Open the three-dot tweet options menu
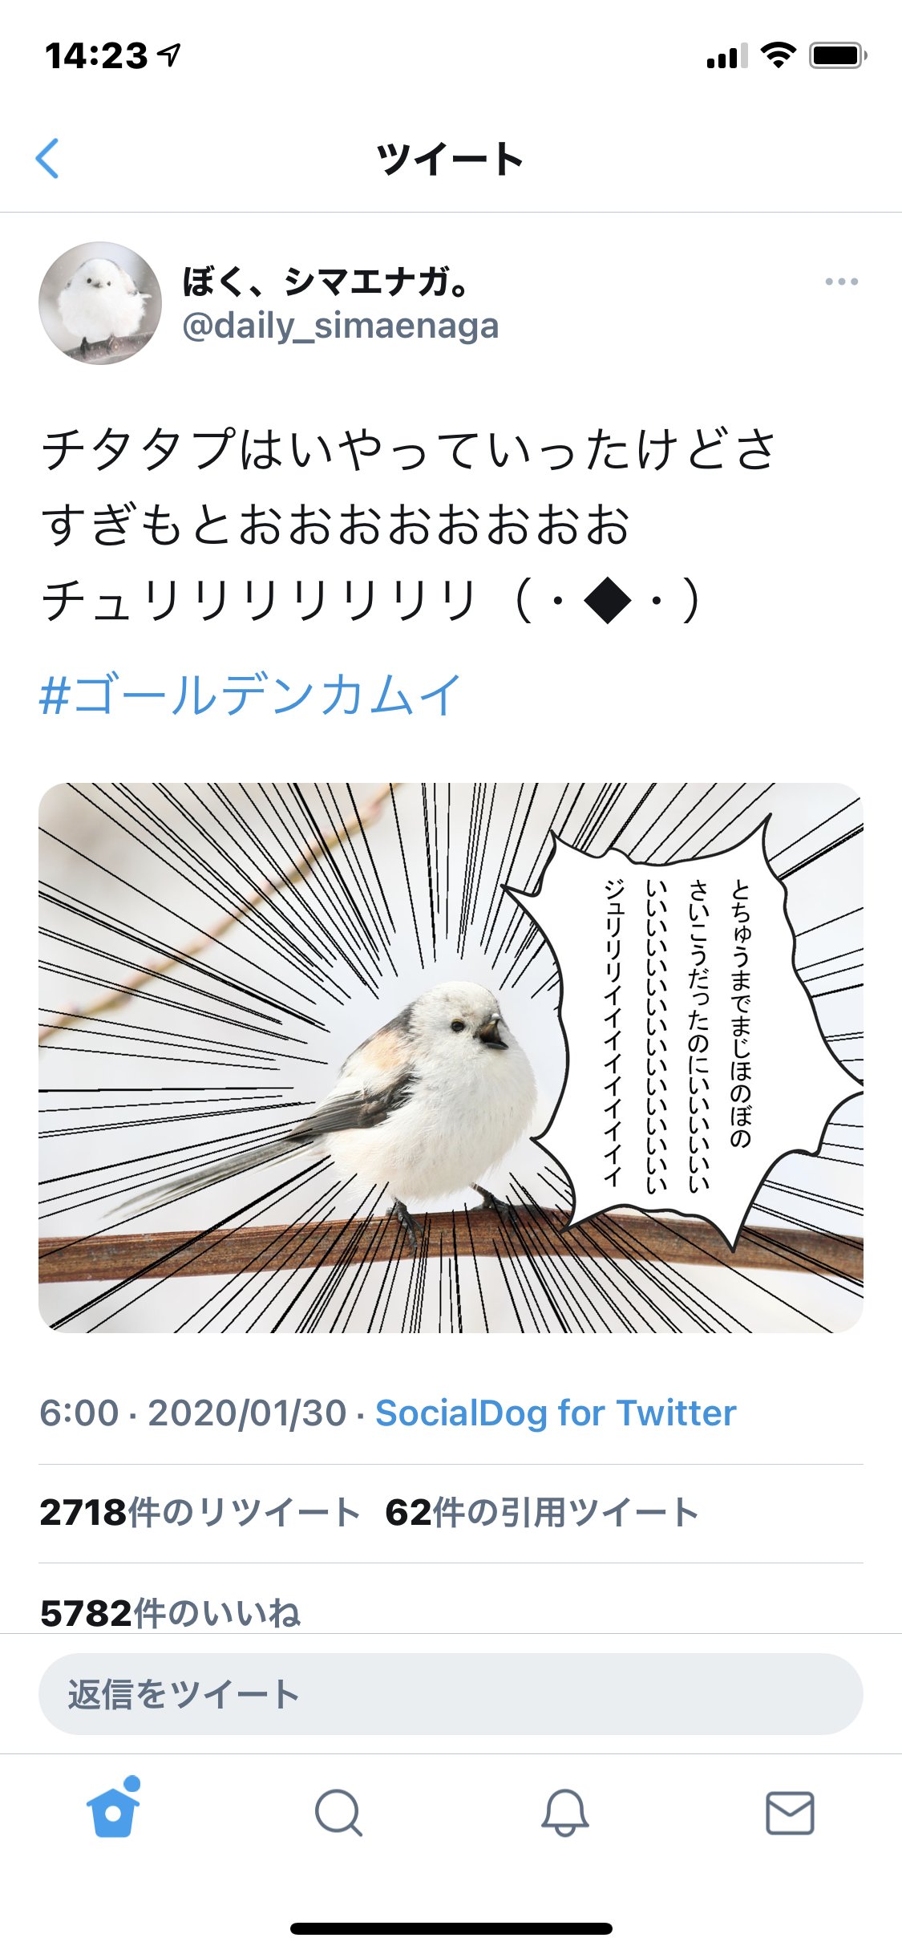This screenshot has height=1954, width=902. point(841,282)
